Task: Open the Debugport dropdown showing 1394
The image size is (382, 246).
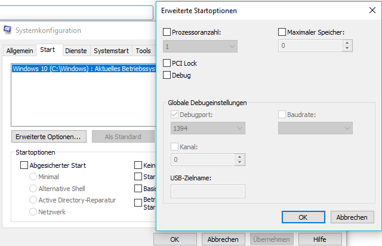Action: (x=208, y=128)
